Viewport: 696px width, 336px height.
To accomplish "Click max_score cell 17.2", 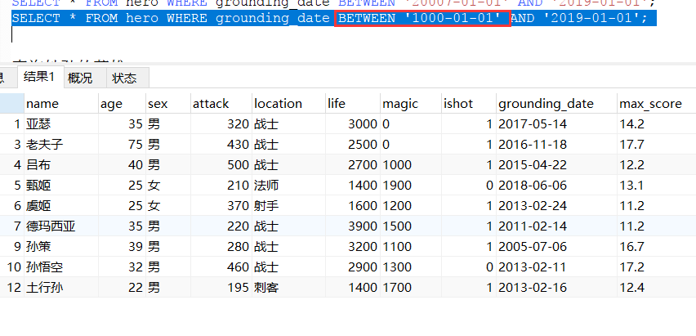I will tap(657, 267).
